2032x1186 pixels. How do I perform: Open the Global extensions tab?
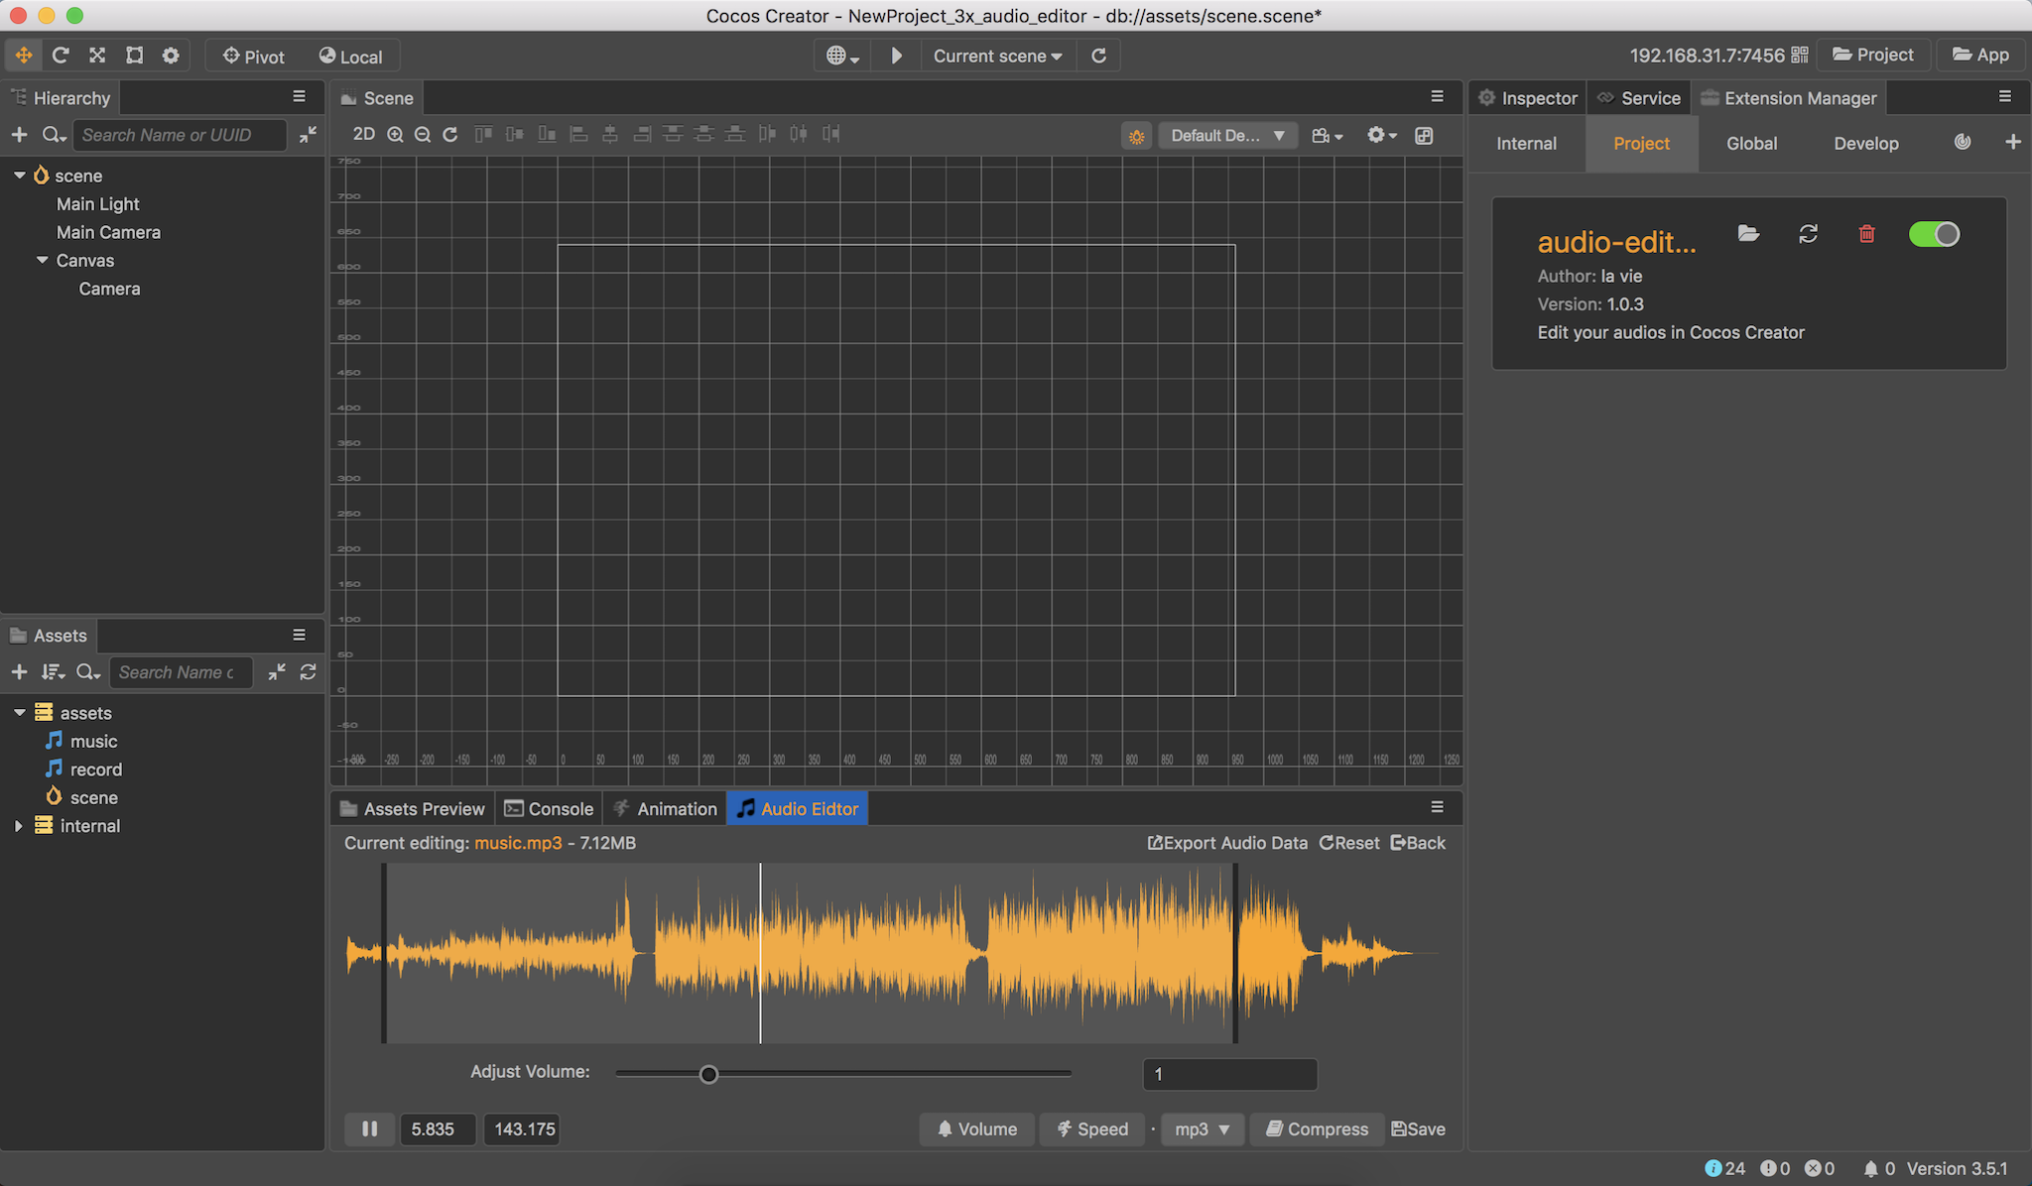pos(1751,143)
